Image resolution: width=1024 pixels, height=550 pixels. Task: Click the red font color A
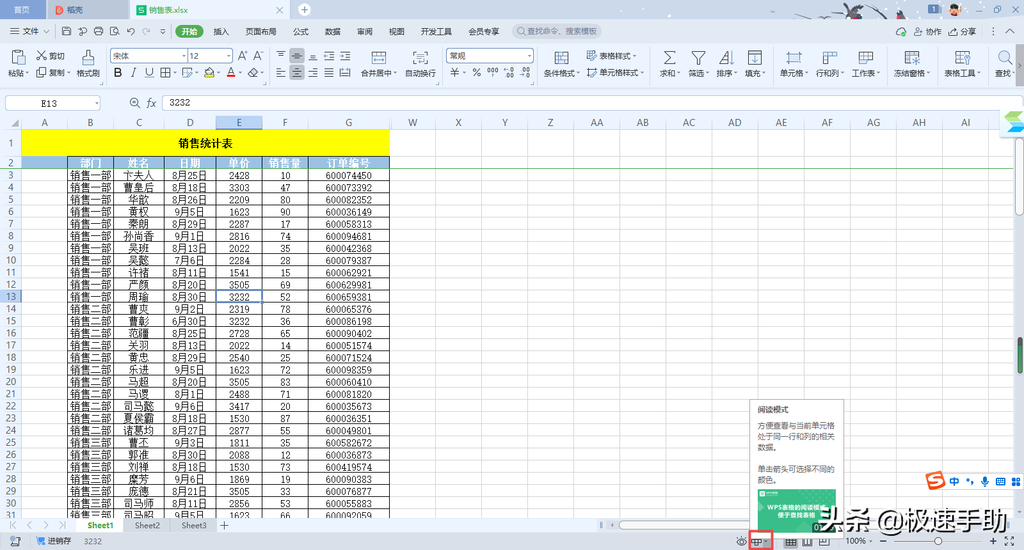(231, 73)
